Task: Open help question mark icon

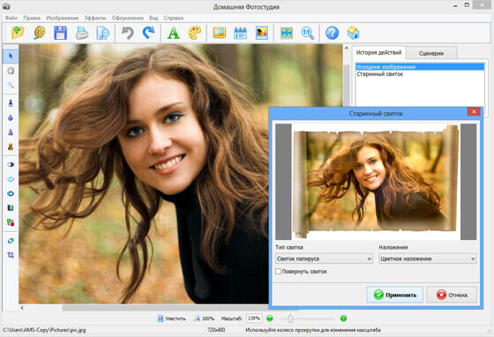Action: point(332,33)
